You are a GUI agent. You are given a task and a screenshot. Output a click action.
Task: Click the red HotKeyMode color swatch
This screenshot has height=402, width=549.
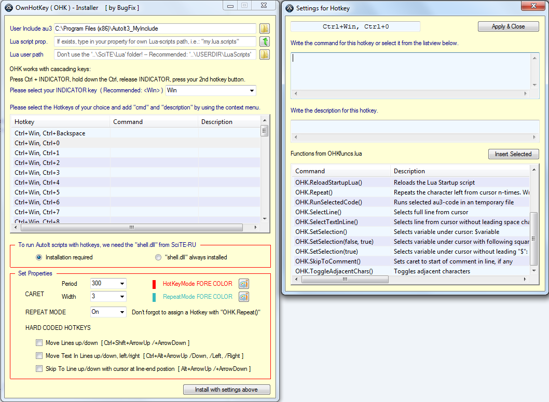point(154,284)
